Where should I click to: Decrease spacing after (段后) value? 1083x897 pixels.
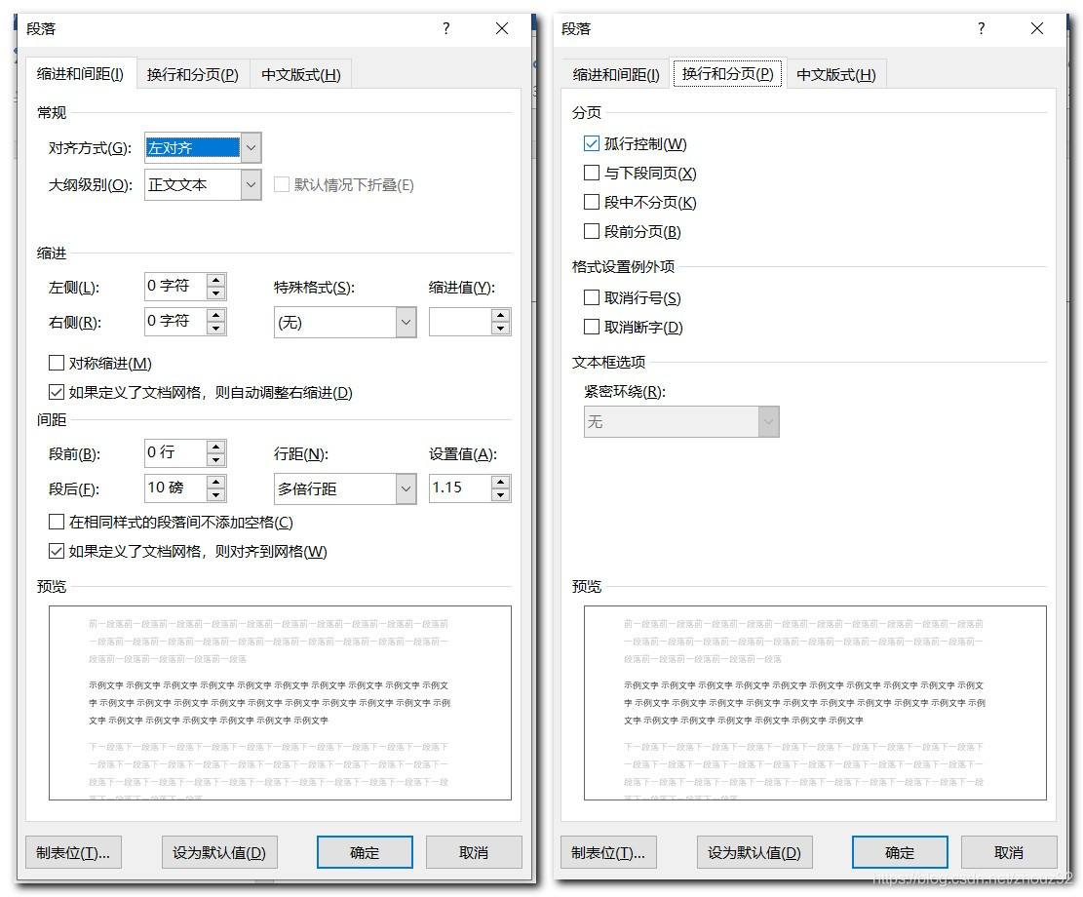point(216,494)
